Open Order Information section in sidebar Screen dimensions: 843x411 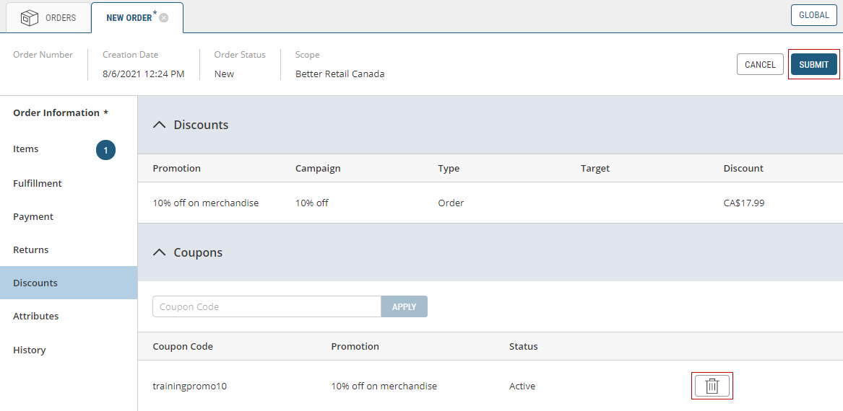point(56,112)
